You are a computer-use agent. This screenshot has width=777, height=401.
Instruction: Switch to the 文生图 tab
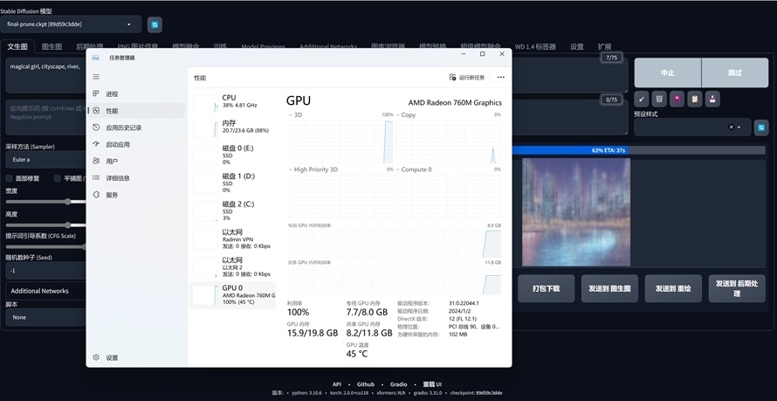point(17,46)
